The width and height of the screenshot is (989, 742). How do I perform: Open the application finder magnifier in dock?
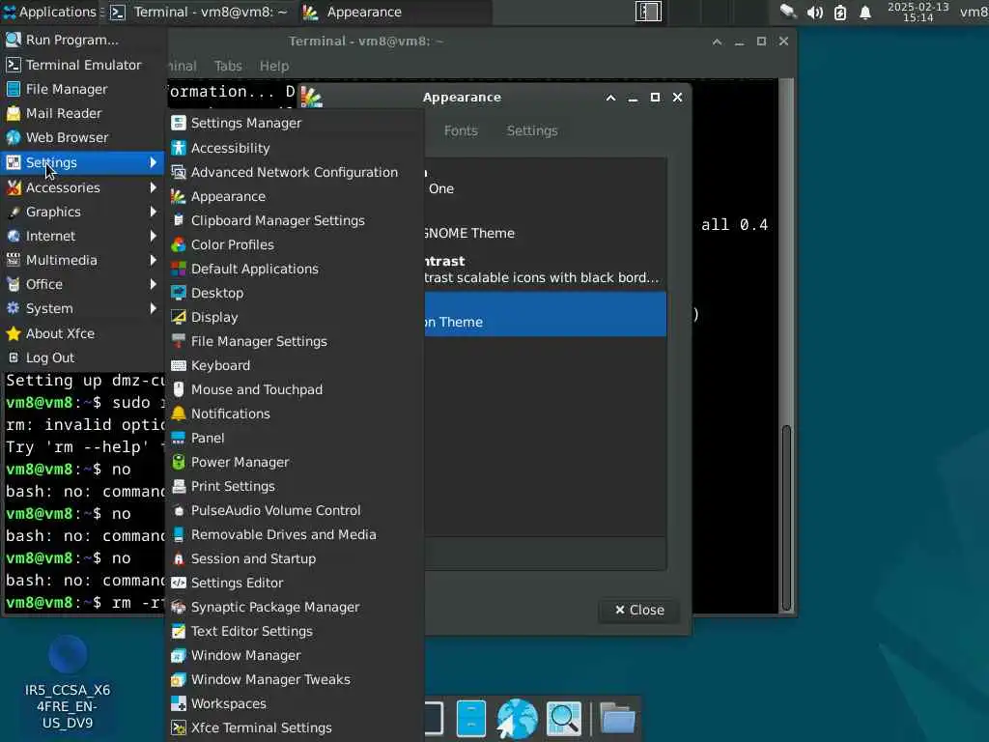tap(563, 719)
